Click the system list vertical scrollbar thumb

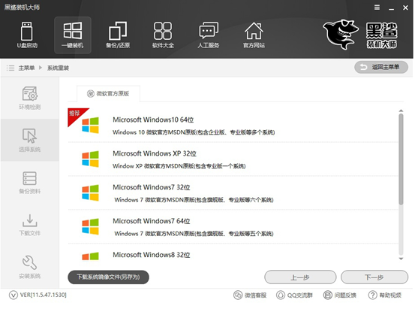pyautogui.click(x=401, y=159)
